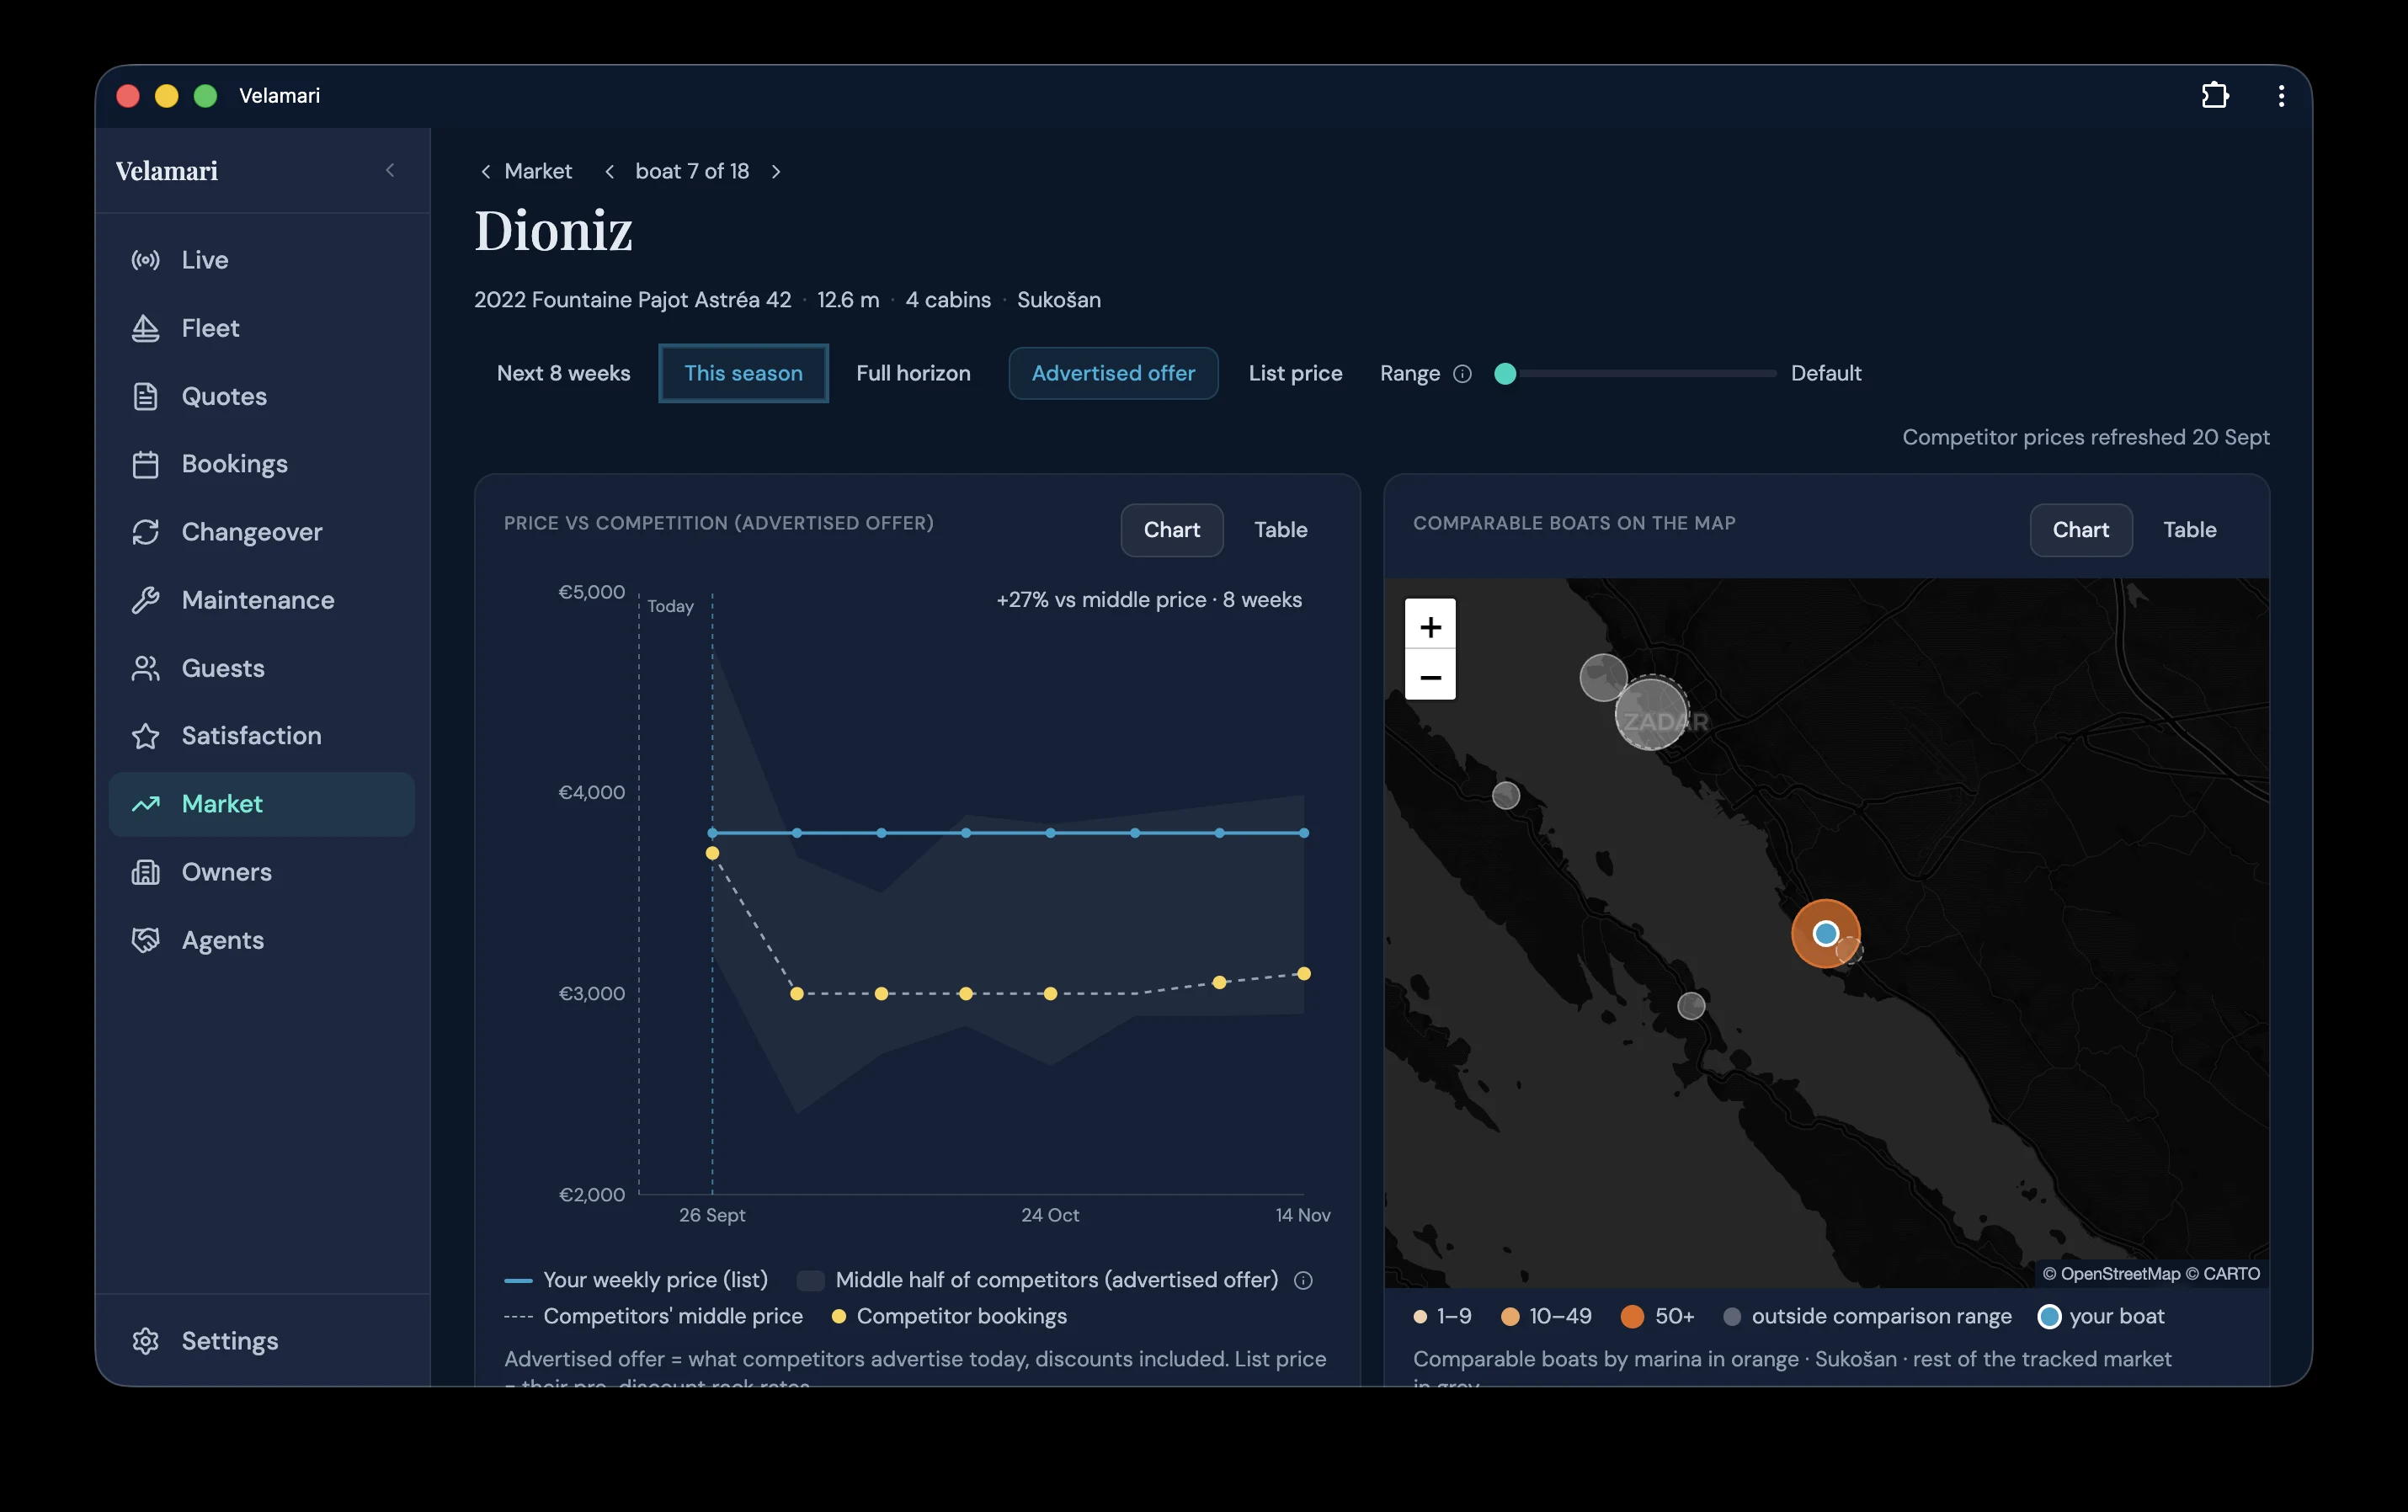The width and height of the screenshot is (2408, 1512).
Task: Click the last price point at 14 Nov
Action: (1303, 833)
